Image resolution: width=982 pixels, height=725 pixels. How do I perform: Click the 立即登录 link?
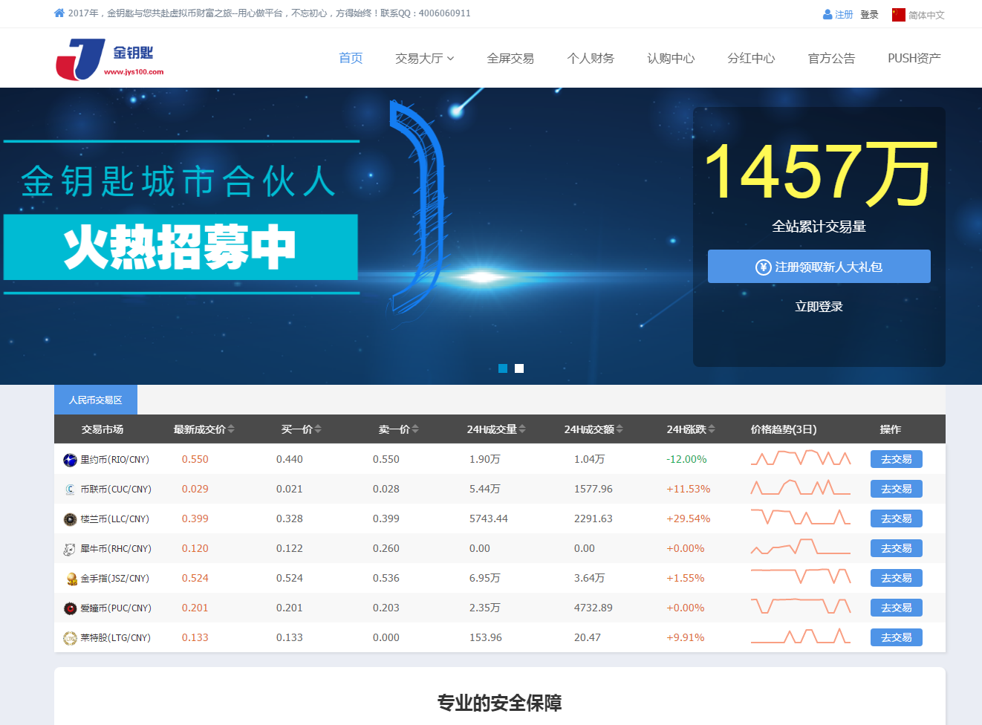tap(819, 306)
